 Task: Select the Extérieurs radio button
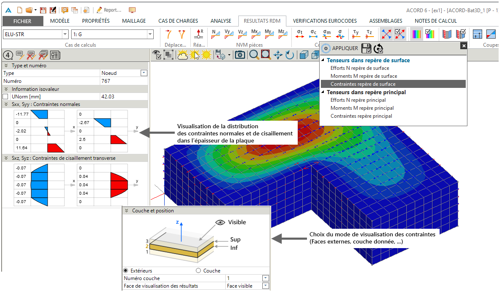tap(126, 271)
